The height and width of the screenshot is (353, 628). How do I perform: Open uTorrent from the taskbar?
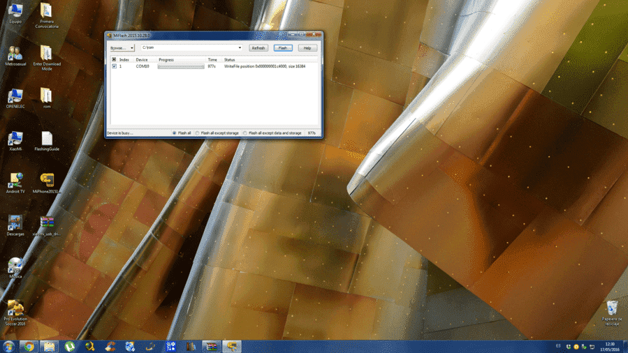[x=70, y=346]
